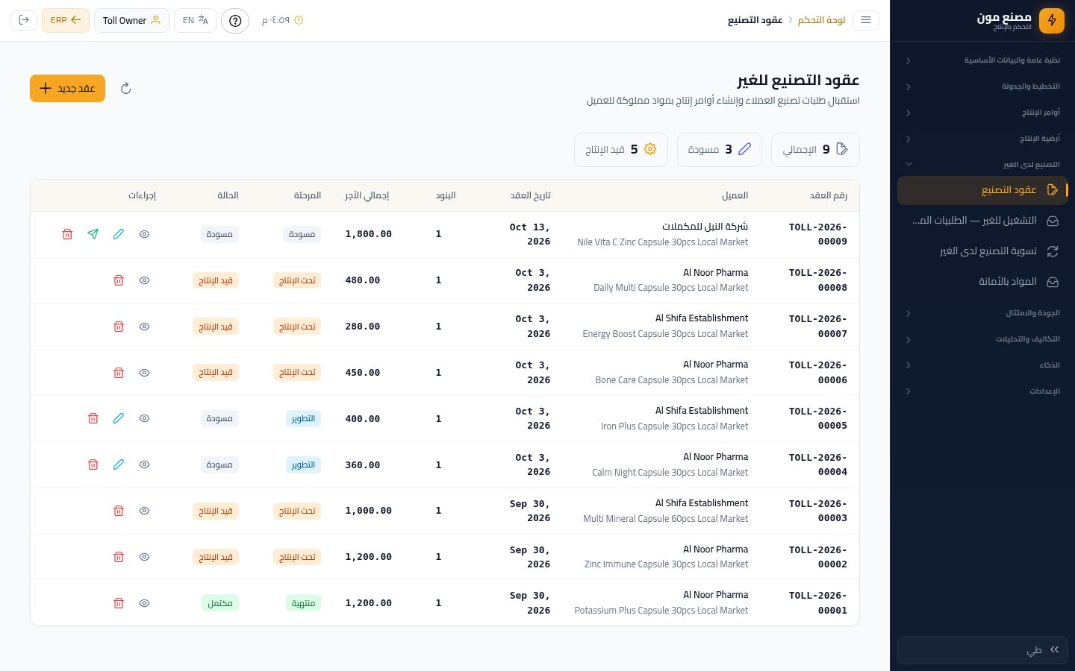View contract TOLL-2026-00004 eye icon
Screen dimensions: 1075x671
pyautogui.click(x=145, y=464)
